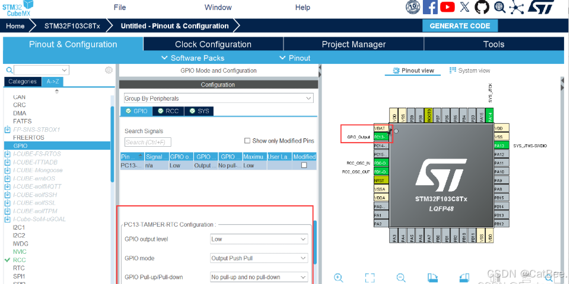The width and height of the screenshot is (570, 284).
Task: Click the PD0-OSC_IN pin on the chip
Action: pos(380,163)
